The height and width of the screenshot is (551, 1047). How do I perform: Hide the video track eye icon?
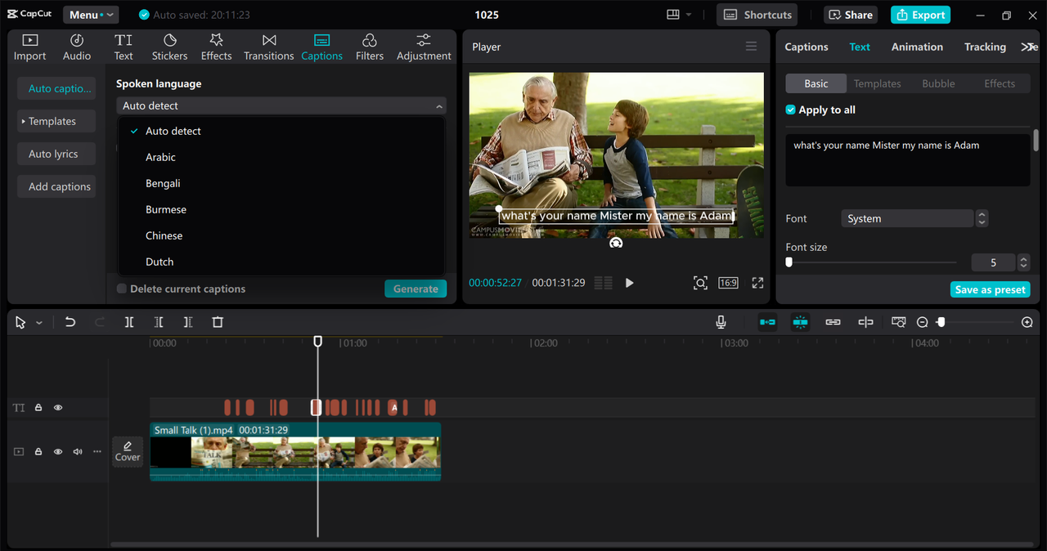click(x=58, y=451)
